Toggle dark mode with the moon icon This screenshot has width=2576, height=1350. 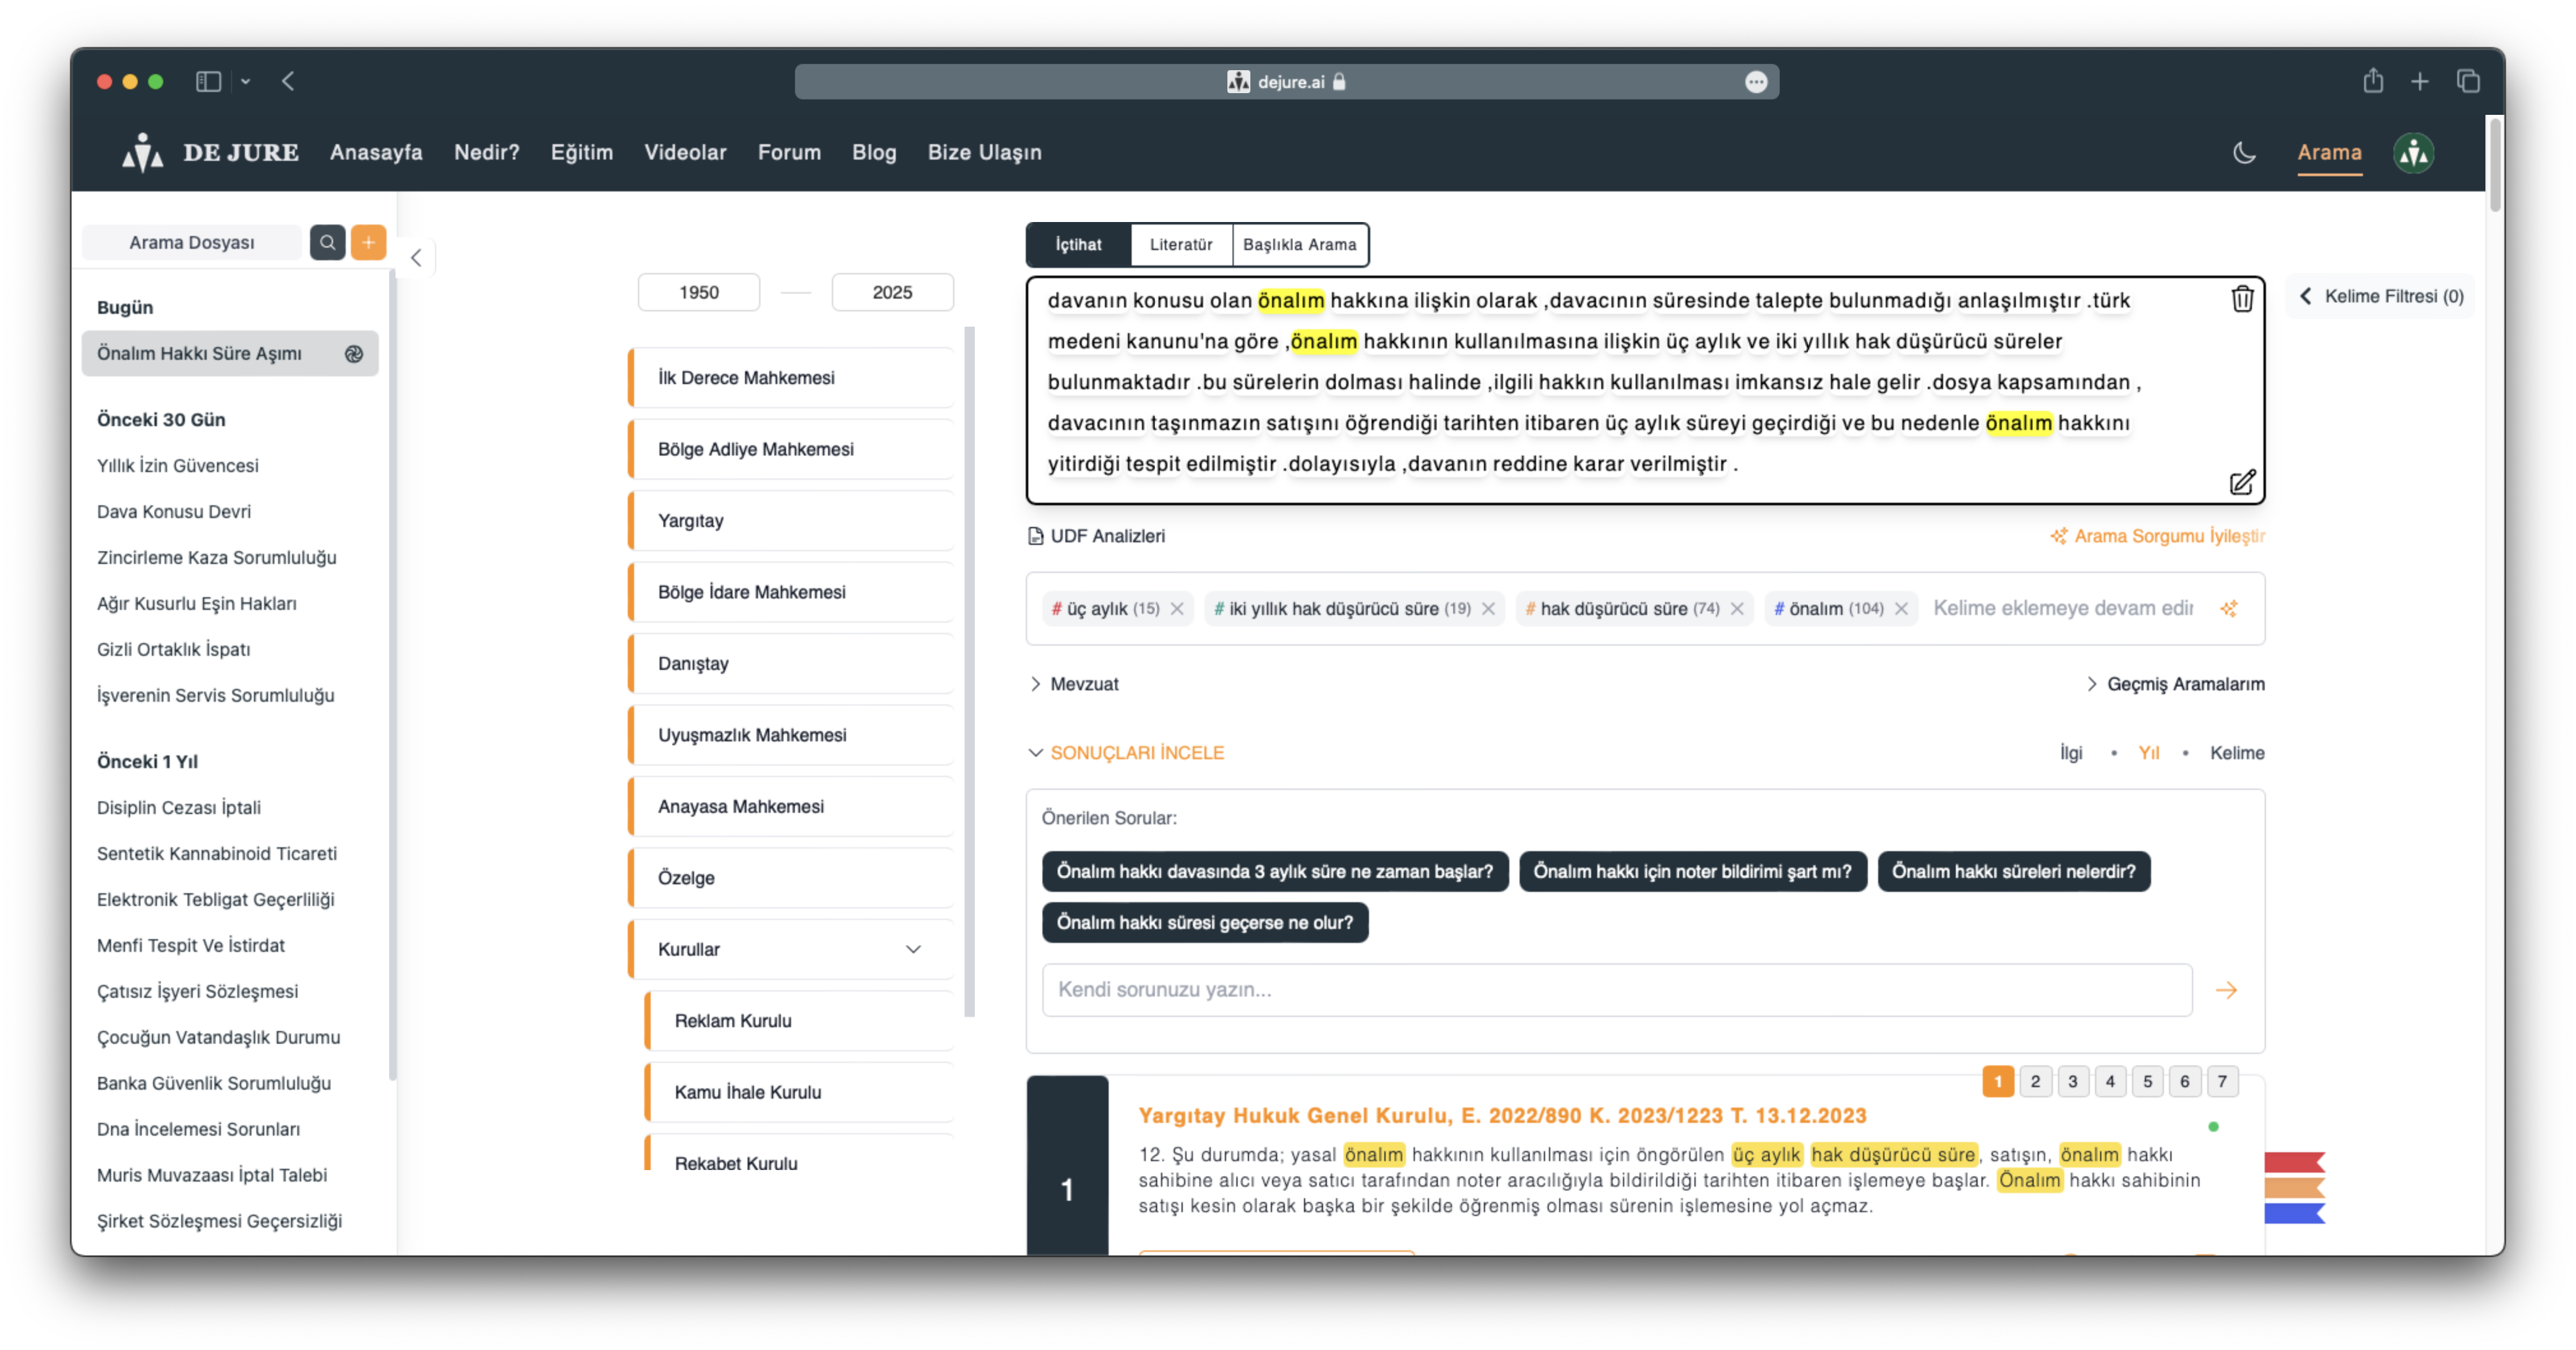[x=2244, y=152]
